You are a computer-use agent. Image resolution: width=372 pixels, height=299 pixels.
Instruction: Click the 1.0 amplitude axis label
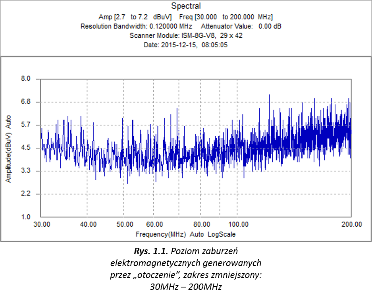[x=25, y=217]
